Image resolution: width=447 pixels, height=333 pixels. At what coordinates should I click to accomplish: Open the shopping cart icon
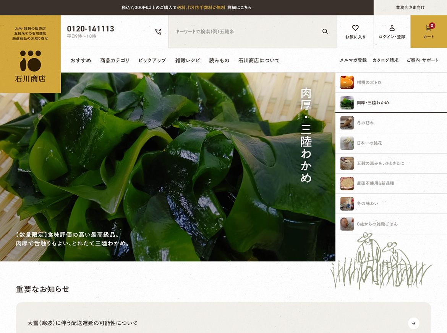429,28
